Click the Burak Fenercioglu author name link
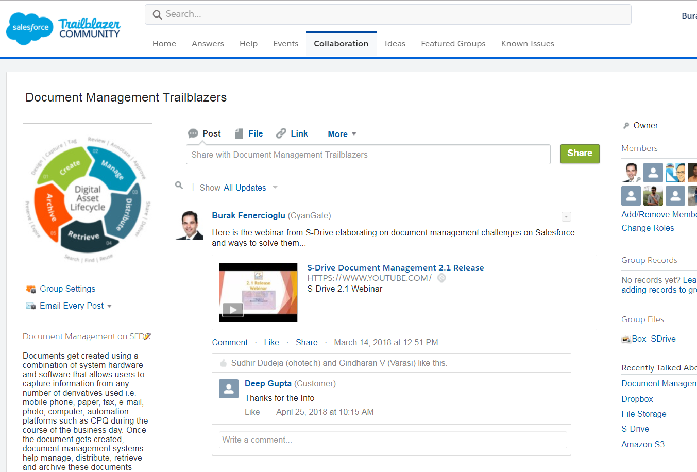Viewport: 697px width, 472px height. coord(248,216)
